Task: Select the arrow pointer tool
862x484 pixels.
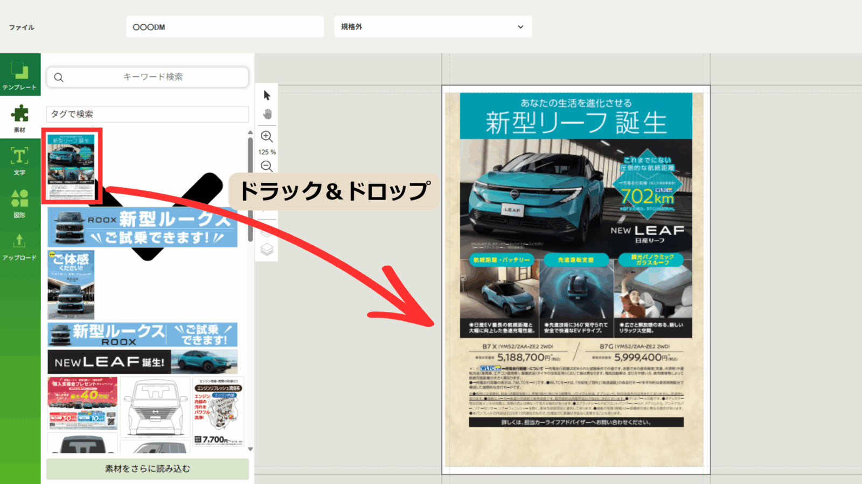Action: point(267,96)
